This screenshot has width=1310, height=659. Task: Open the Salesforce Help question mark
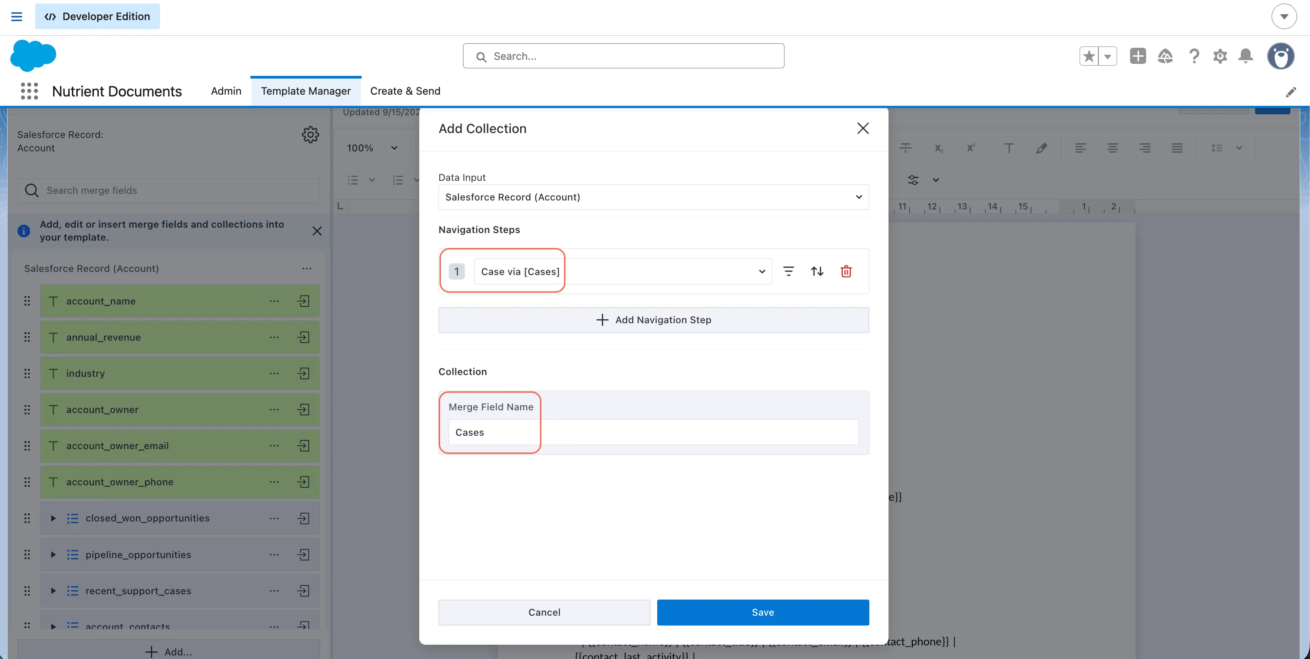click(1193, 56)
